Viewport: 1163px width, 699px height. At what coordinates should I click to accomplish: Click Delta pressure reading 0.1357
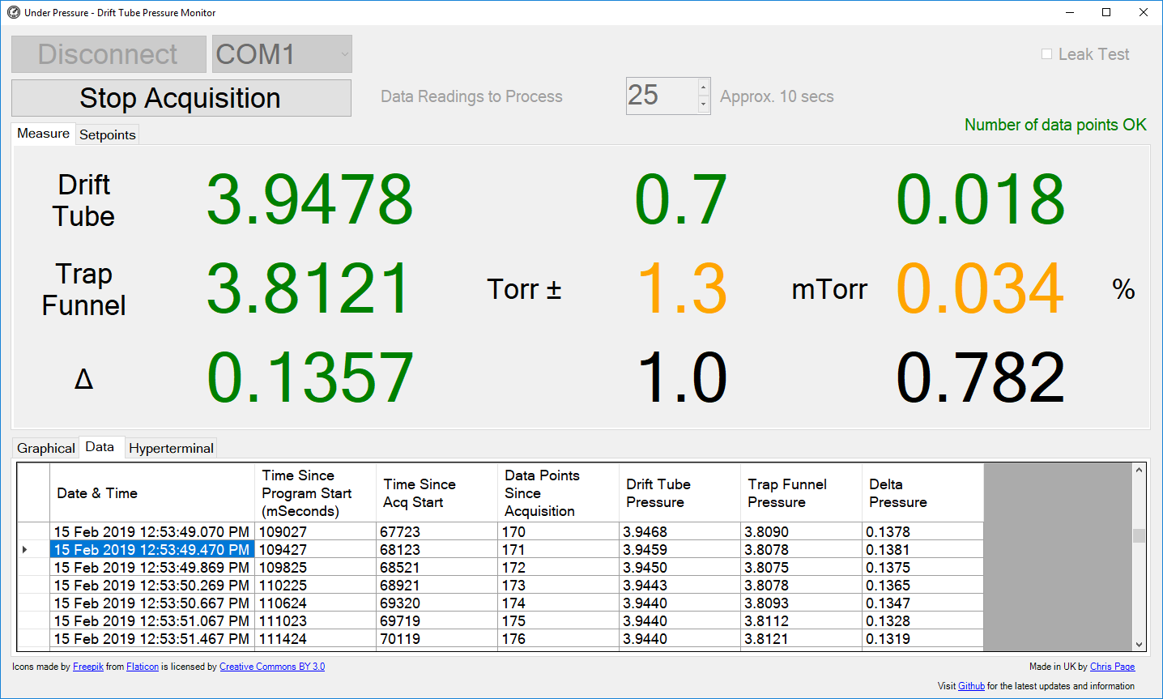(x=310, y=377)
